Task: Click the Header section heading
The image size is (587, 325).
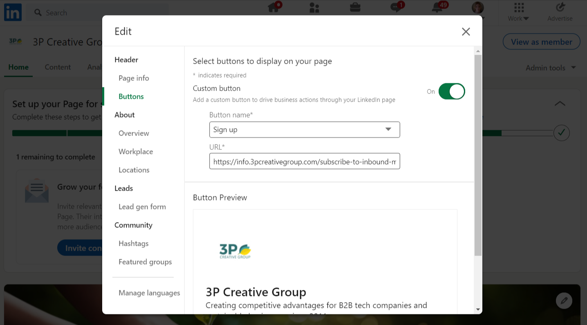Action: pyautogui.click(x=126, y=60)
